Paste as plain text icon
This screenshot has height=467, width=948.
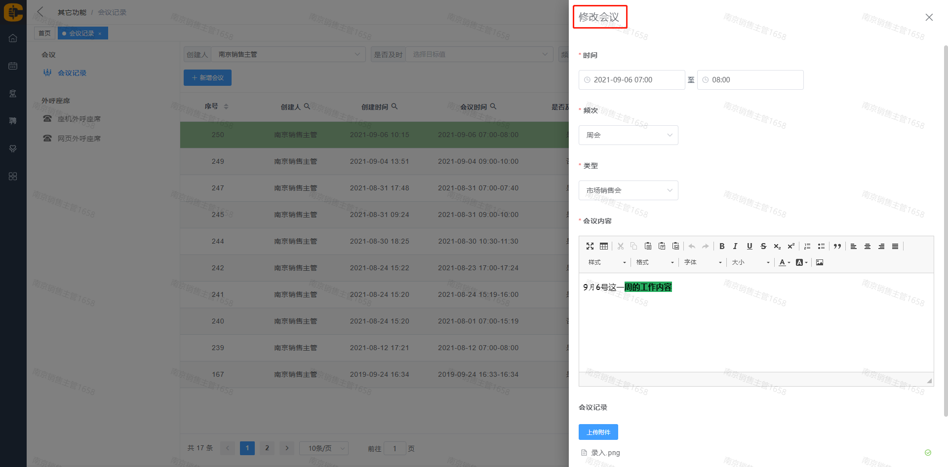click(x=662, y=246)
